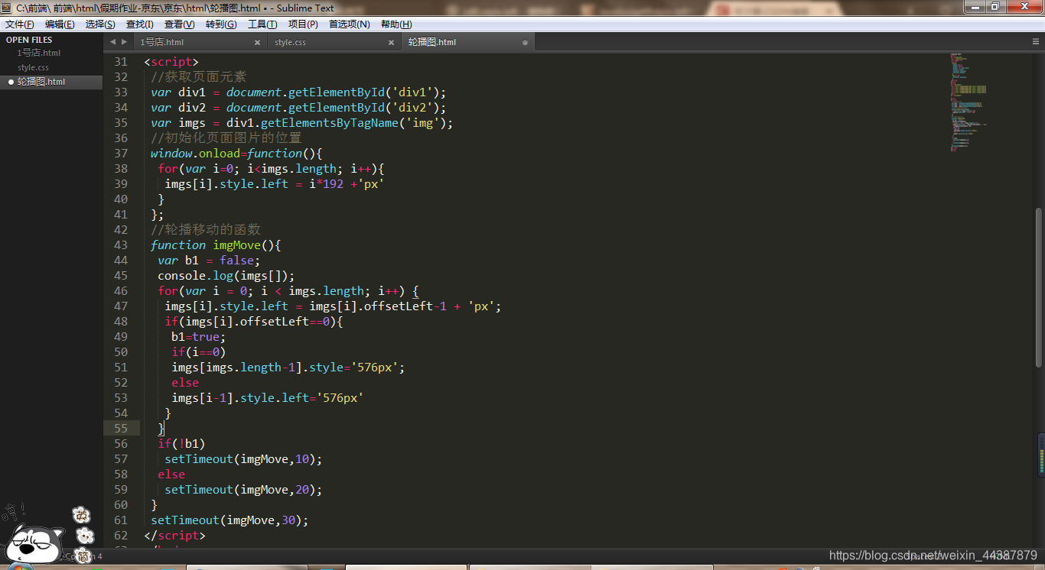Close 1号店.html using its tab close icon
1045x570 pixels.
[x=257, y=42]
